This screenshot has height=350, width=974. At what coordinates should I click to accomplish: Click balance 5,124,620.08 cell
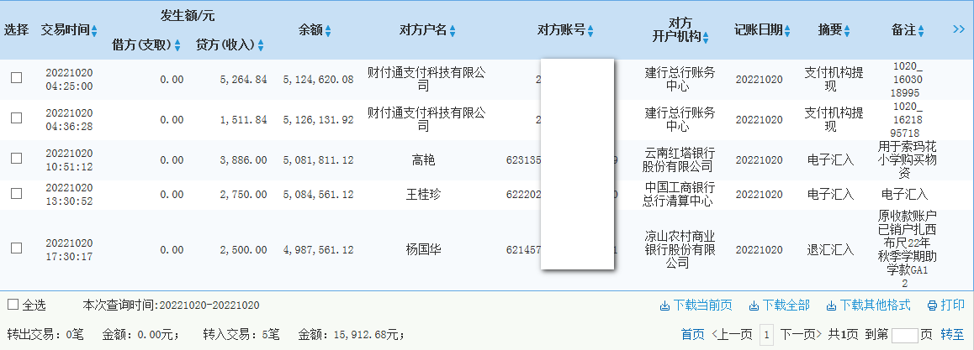point(318,79)
